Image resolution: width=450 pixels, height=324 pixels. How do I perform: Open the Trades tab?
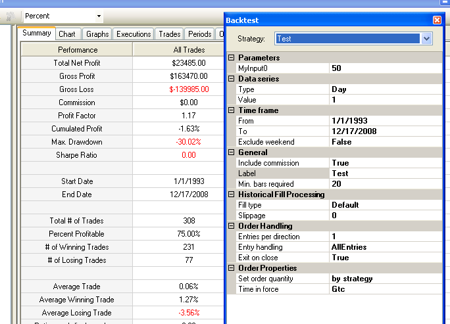click(169, 34)
